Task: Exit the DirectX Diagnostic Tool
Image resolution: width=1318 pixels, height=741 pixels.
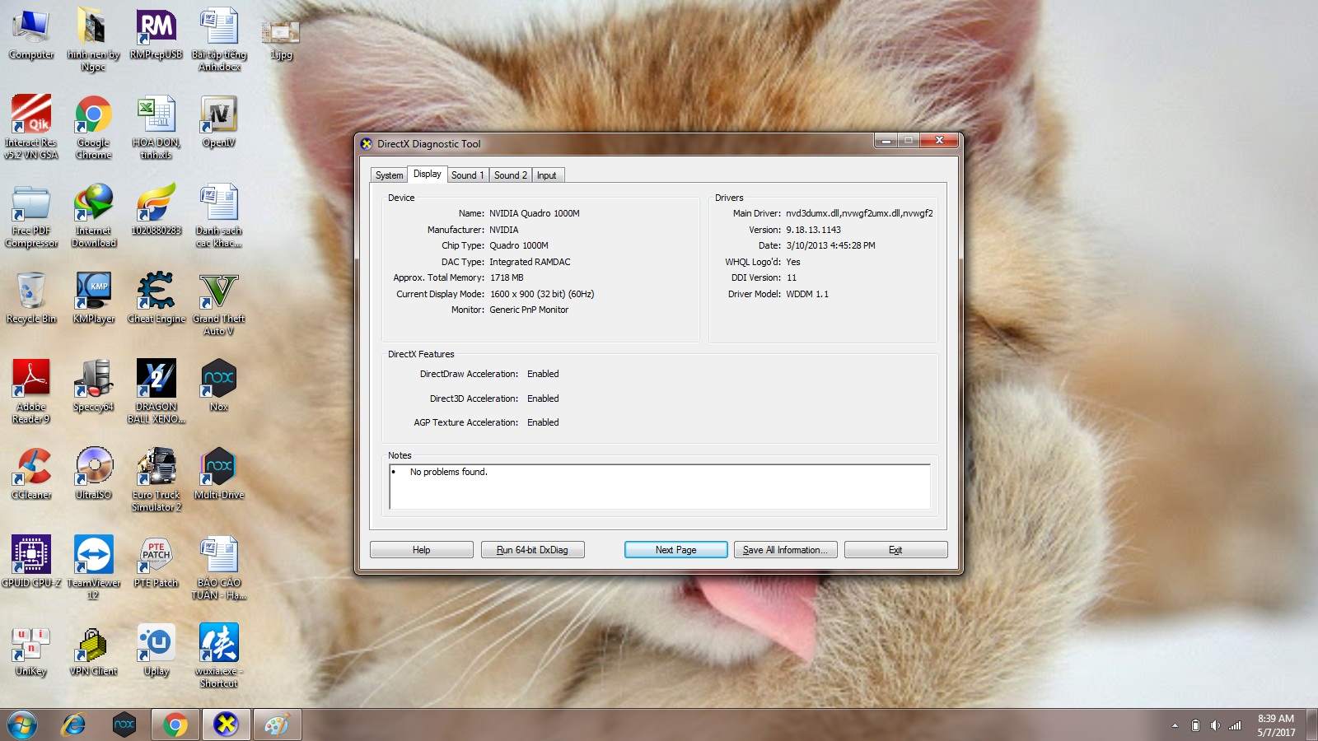Action: point(895,550)
